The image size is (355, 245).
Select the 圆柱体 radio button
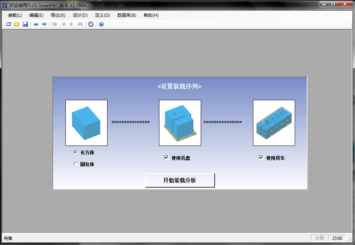(76, 164)
